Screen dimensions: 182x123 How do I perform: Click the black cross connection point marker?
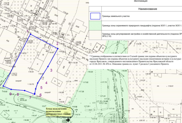tap(68, 119)
